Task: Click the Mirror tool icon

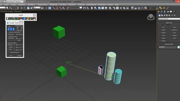Action: (x=84, y=8)
